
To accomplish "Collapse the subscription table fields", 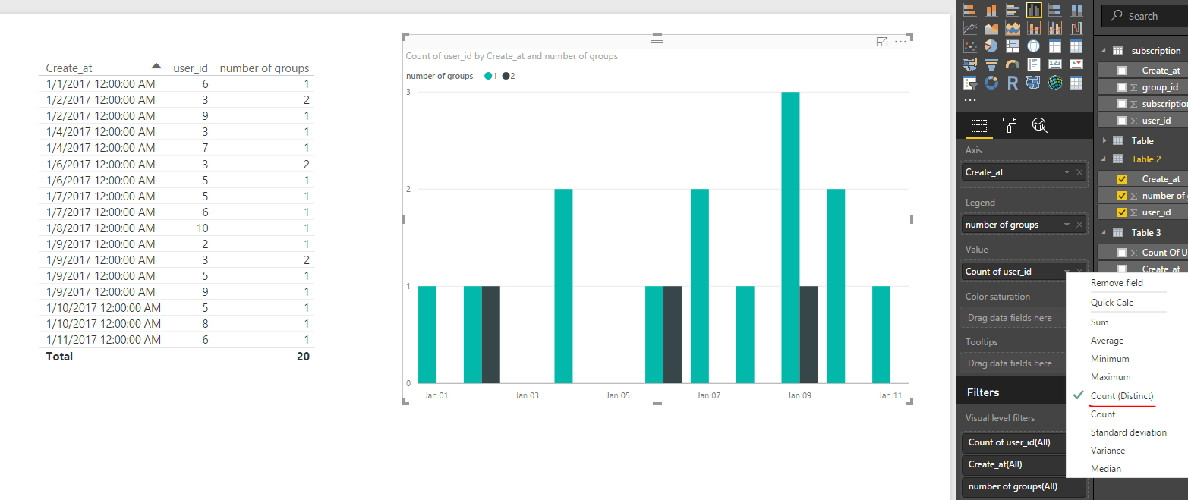I will (x=1104, y=51).
